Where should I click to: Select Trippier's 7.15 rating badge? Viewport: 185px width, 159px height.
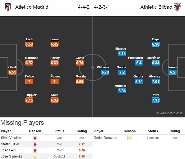(29, 100)
